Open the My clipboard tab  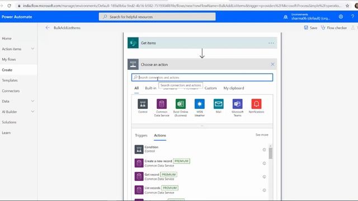pos(234,88)
